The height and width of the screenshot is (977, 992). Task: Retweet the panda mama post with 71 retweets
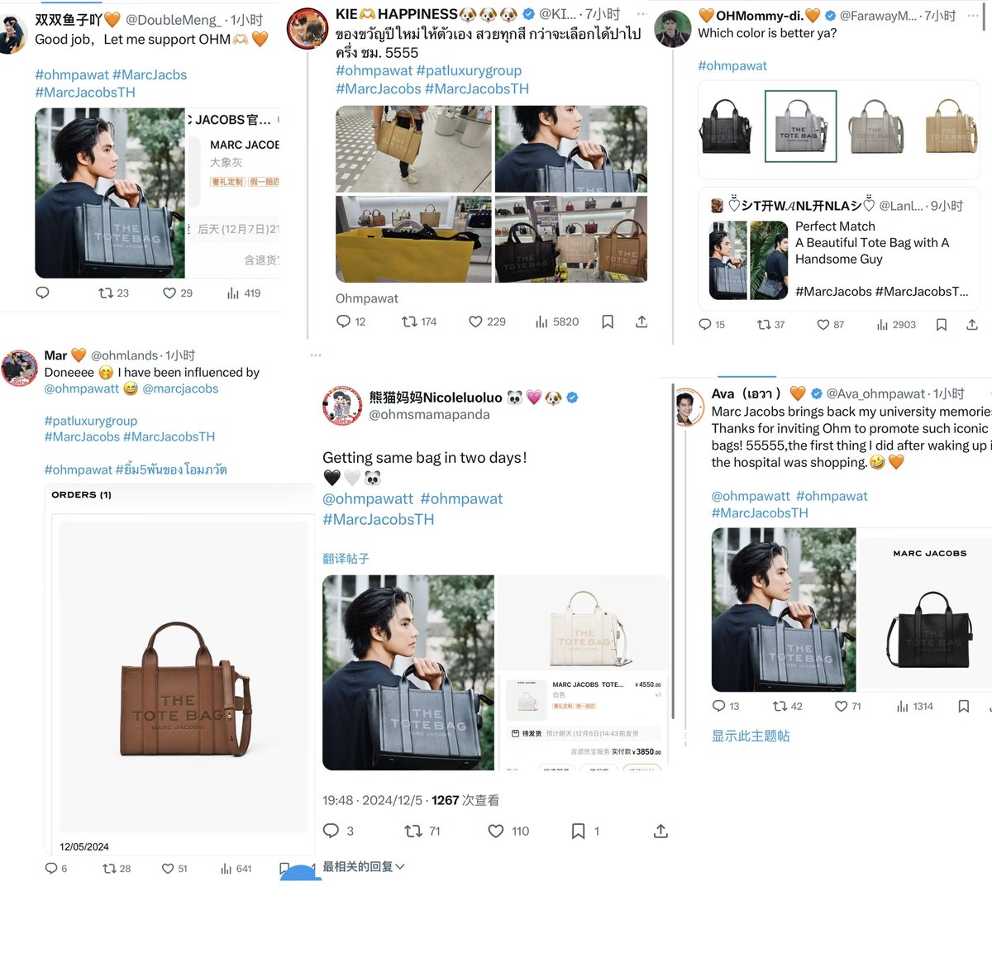(422, 831)
